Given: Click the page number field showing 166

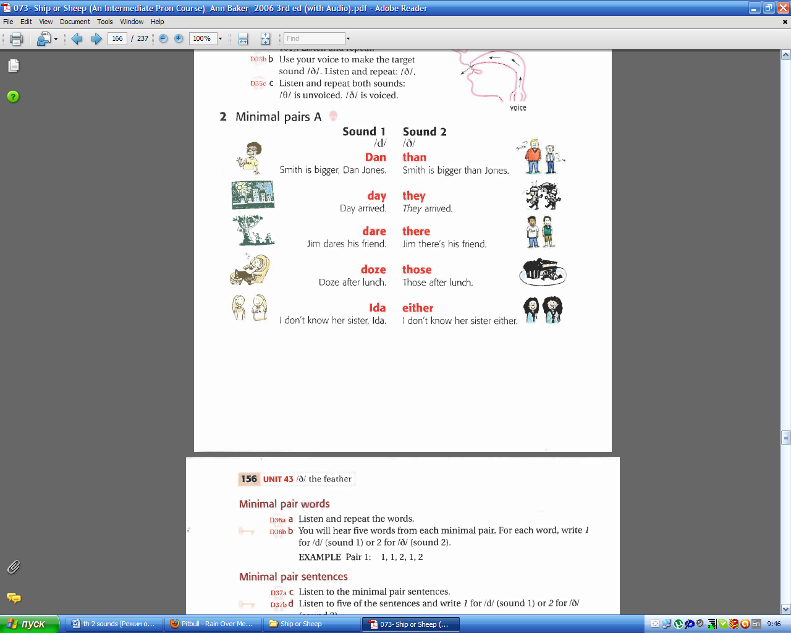Looking at the screenshot, I should 117,38.
